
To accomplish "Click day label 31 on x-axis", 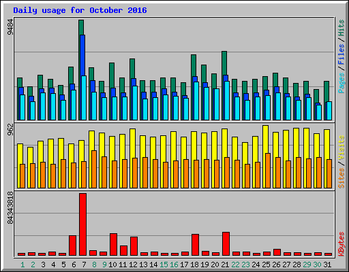I will coord(327,265).
